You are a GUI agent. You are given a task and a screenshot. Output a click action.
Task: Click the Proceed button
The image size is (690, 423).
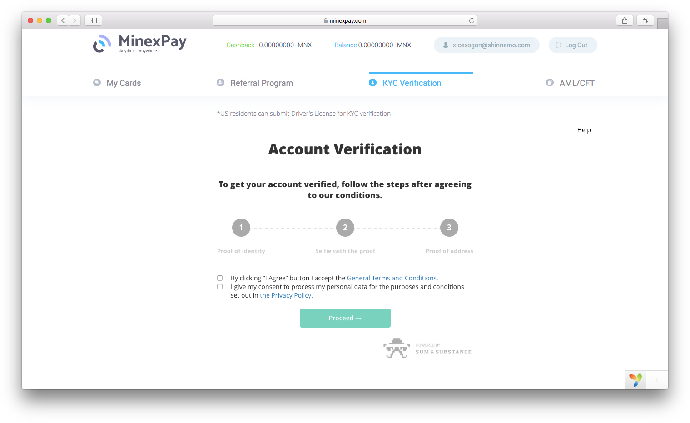pyautogui.click(x=345, y=318)
